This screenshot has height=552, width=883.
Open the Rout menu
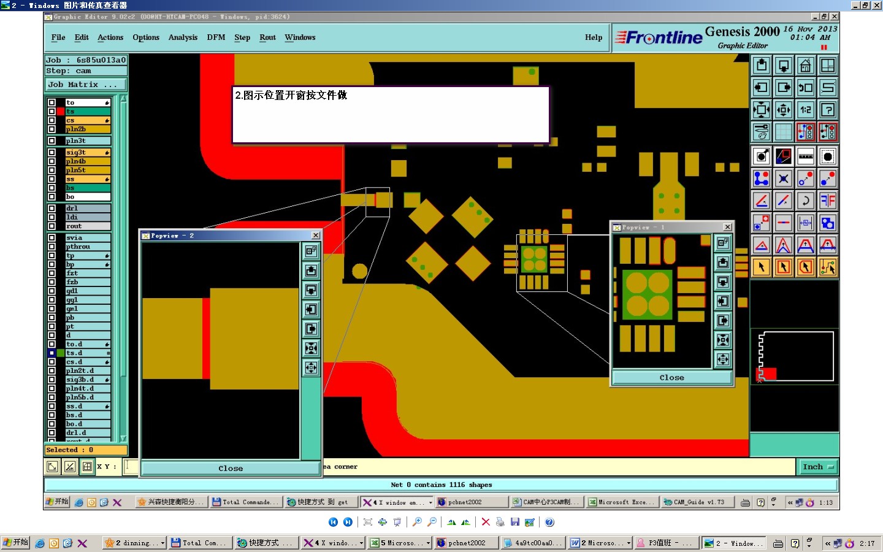click(267, 37)
